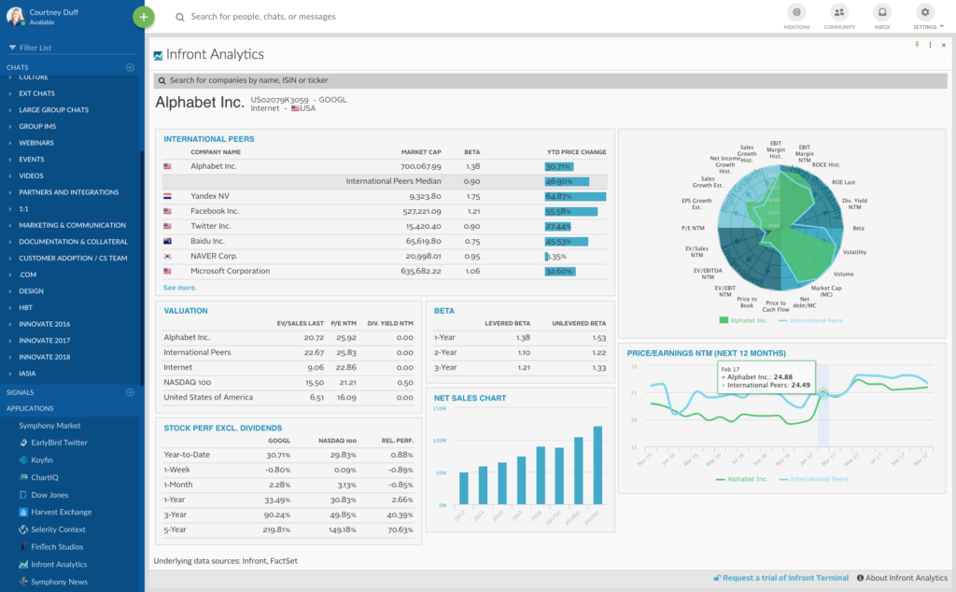956x592 pixels.
Task: Open Selerity Context application
Action: [x=58, y=529]
